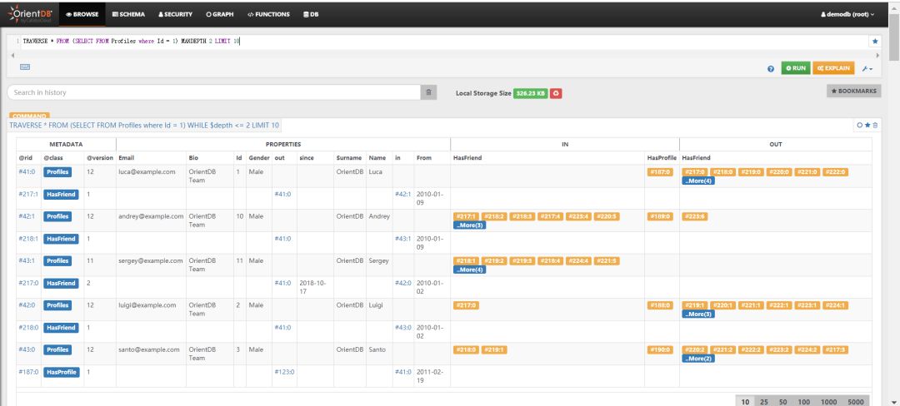Image resolution: width=900 pixels, height=406 pixels.
Task: Open record link #43:1 in @rid column
Action: click(27, 260)
